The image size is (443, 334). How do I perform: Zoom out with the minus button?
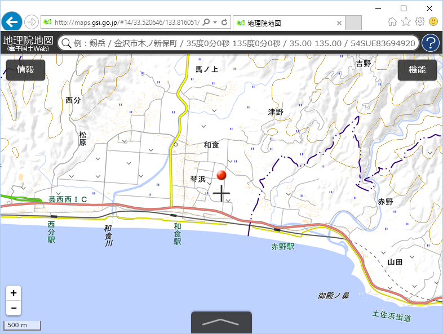pos(14,308)
